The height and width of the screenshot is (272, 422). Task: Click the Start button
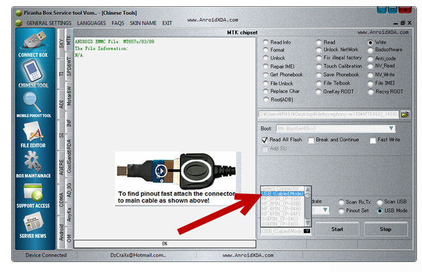(337, 229)
